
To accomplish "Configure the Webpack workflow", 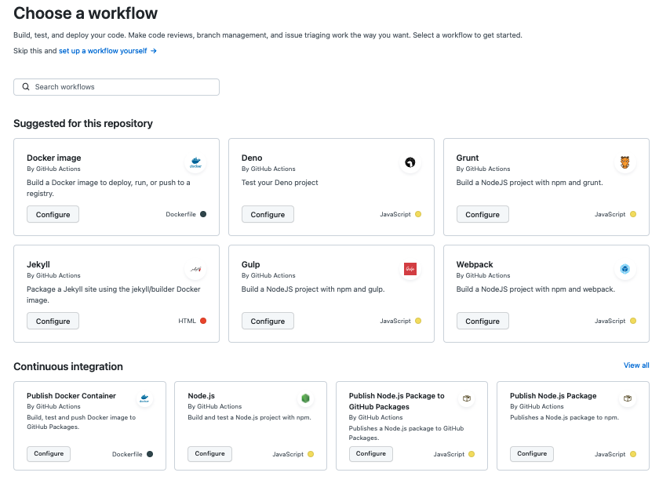I will pyautogui.click(x=482, y=320).
